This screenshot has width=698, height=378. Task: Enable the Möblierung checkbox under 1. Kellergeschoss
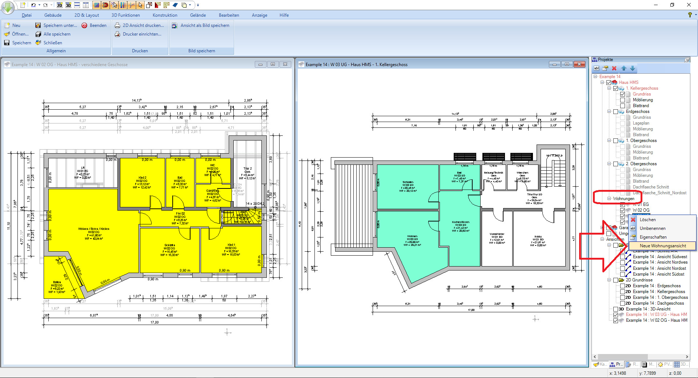point(623,100)
